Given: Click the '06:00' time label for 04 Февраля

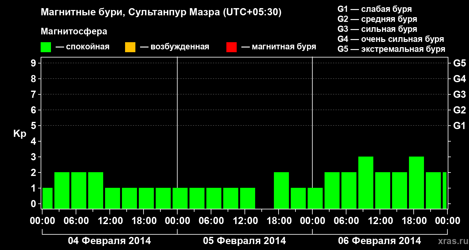Looking at the screenshot, I should (x=76, y=221).
